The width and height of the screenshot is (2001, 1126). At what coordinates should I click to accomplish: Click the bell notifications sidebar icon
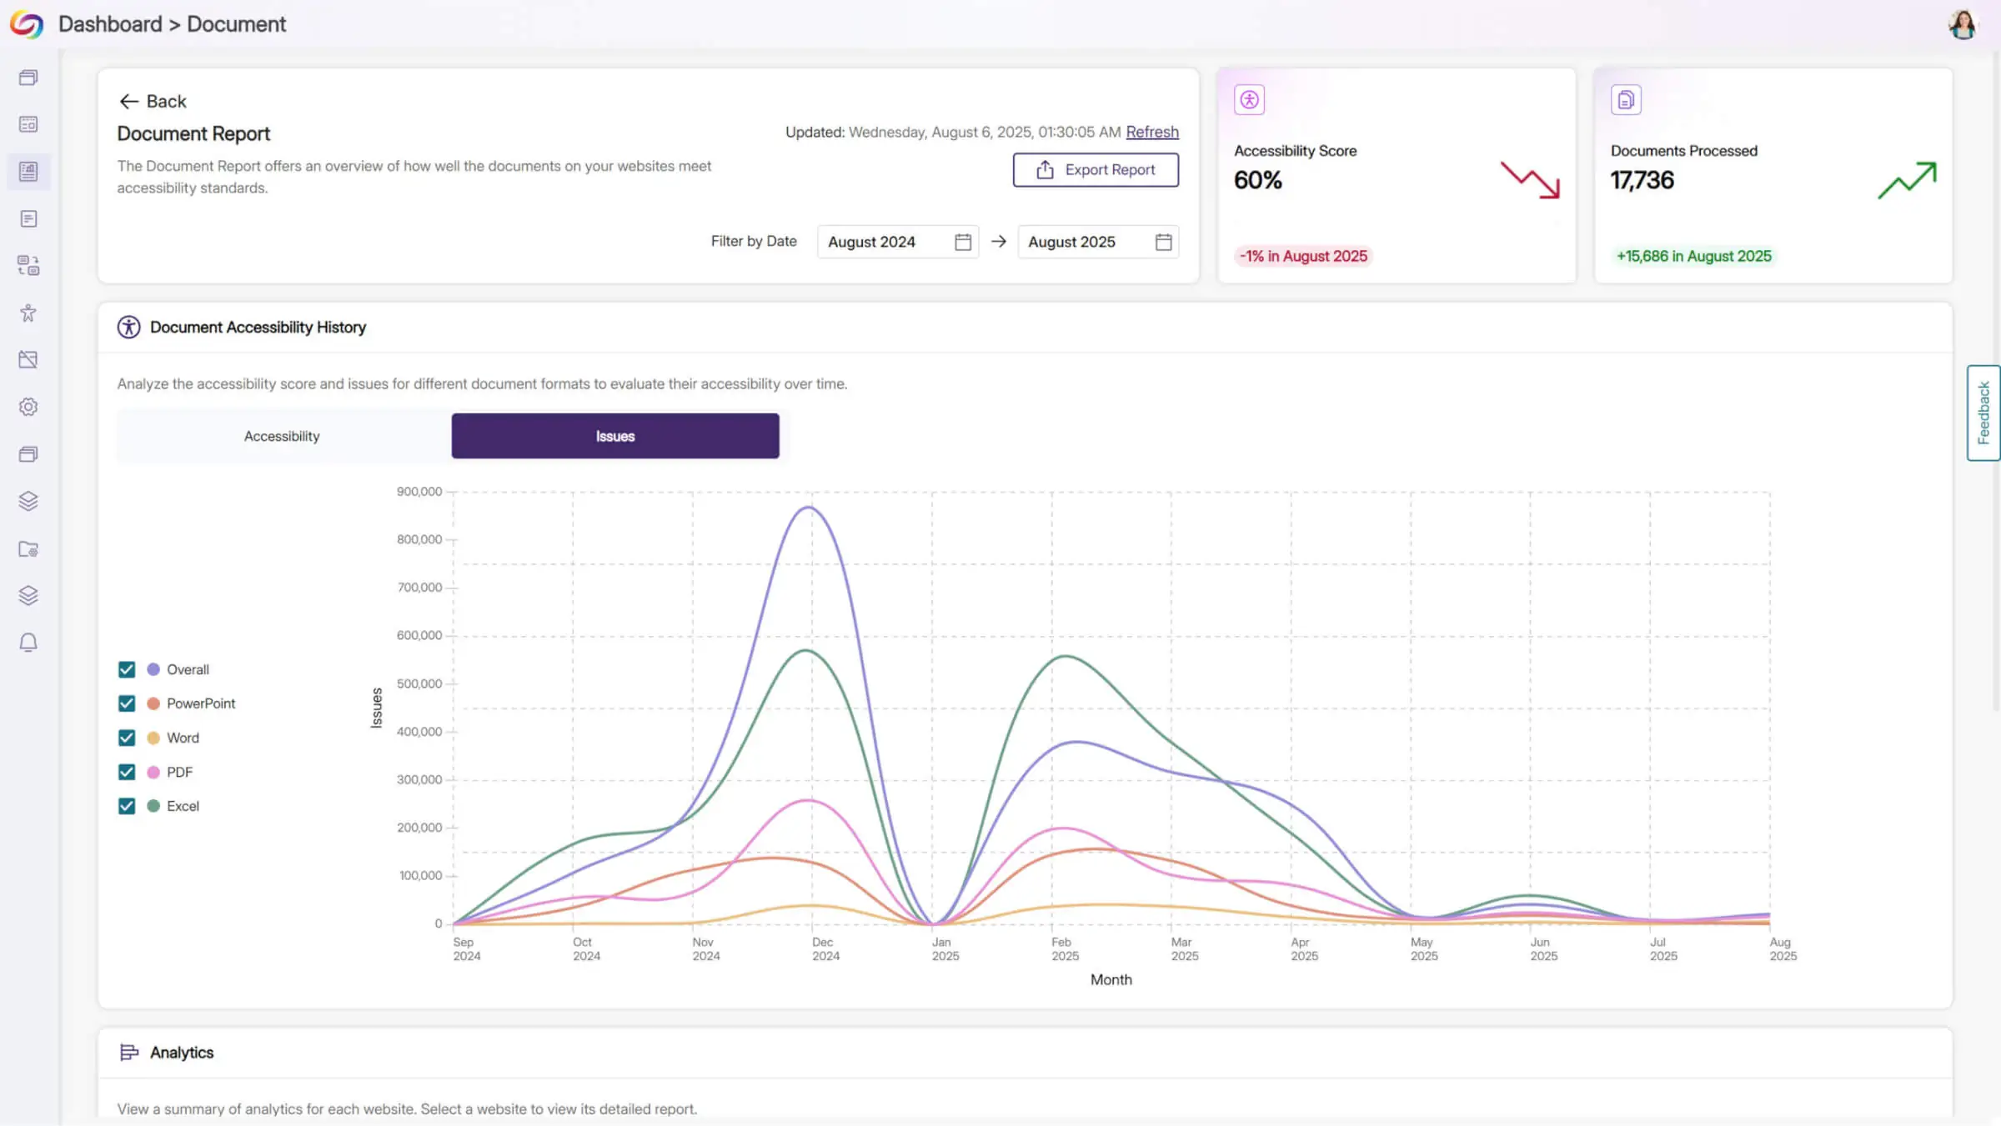coord(28,643)
